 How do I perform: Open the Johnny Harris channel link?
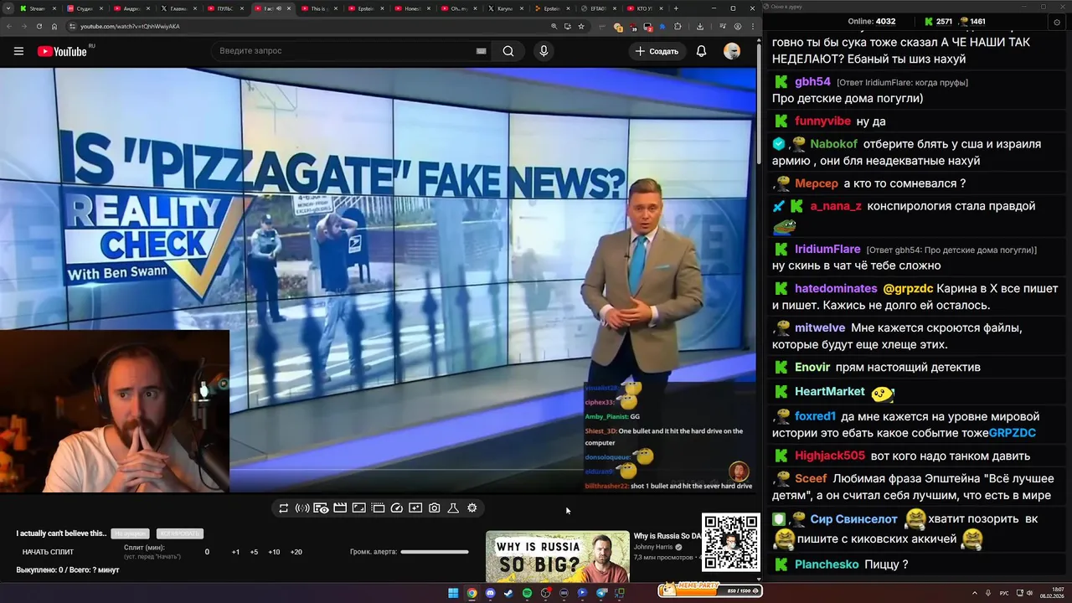[655, 547]
